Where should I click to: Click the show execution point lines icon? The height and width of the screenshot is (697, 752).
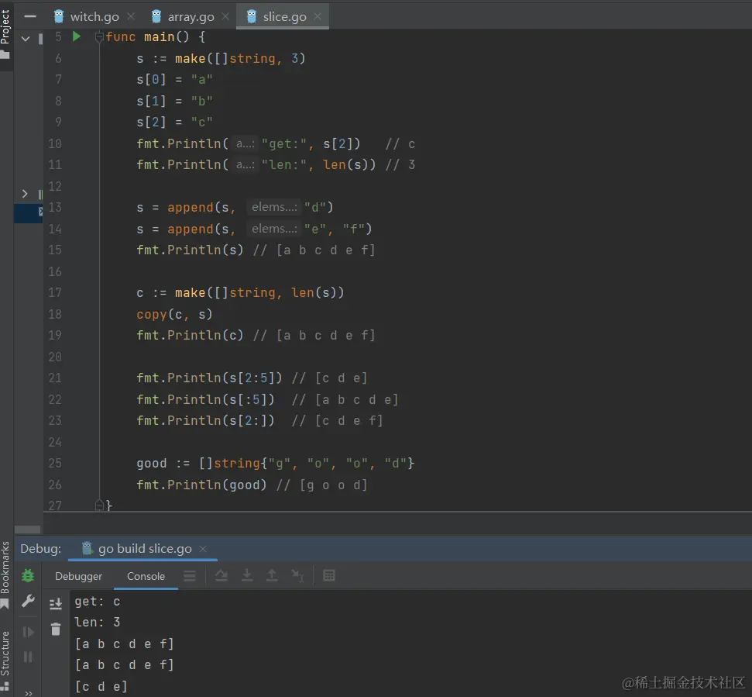pyautogui.click(x=190, y=575)
